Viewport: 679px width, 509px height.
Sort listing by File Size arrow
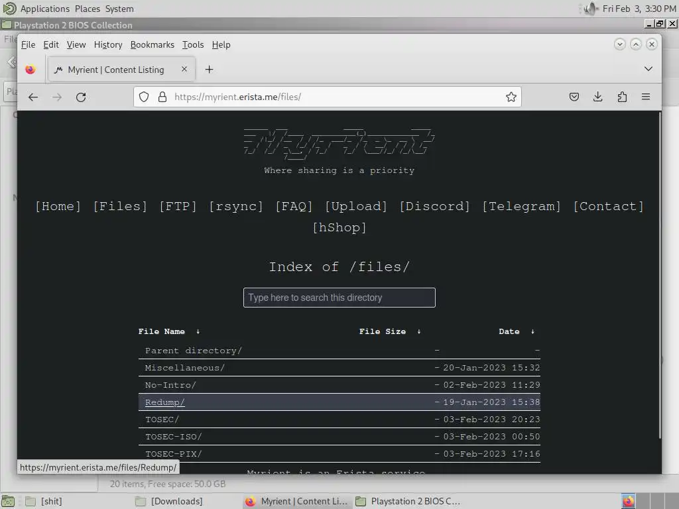419,331
